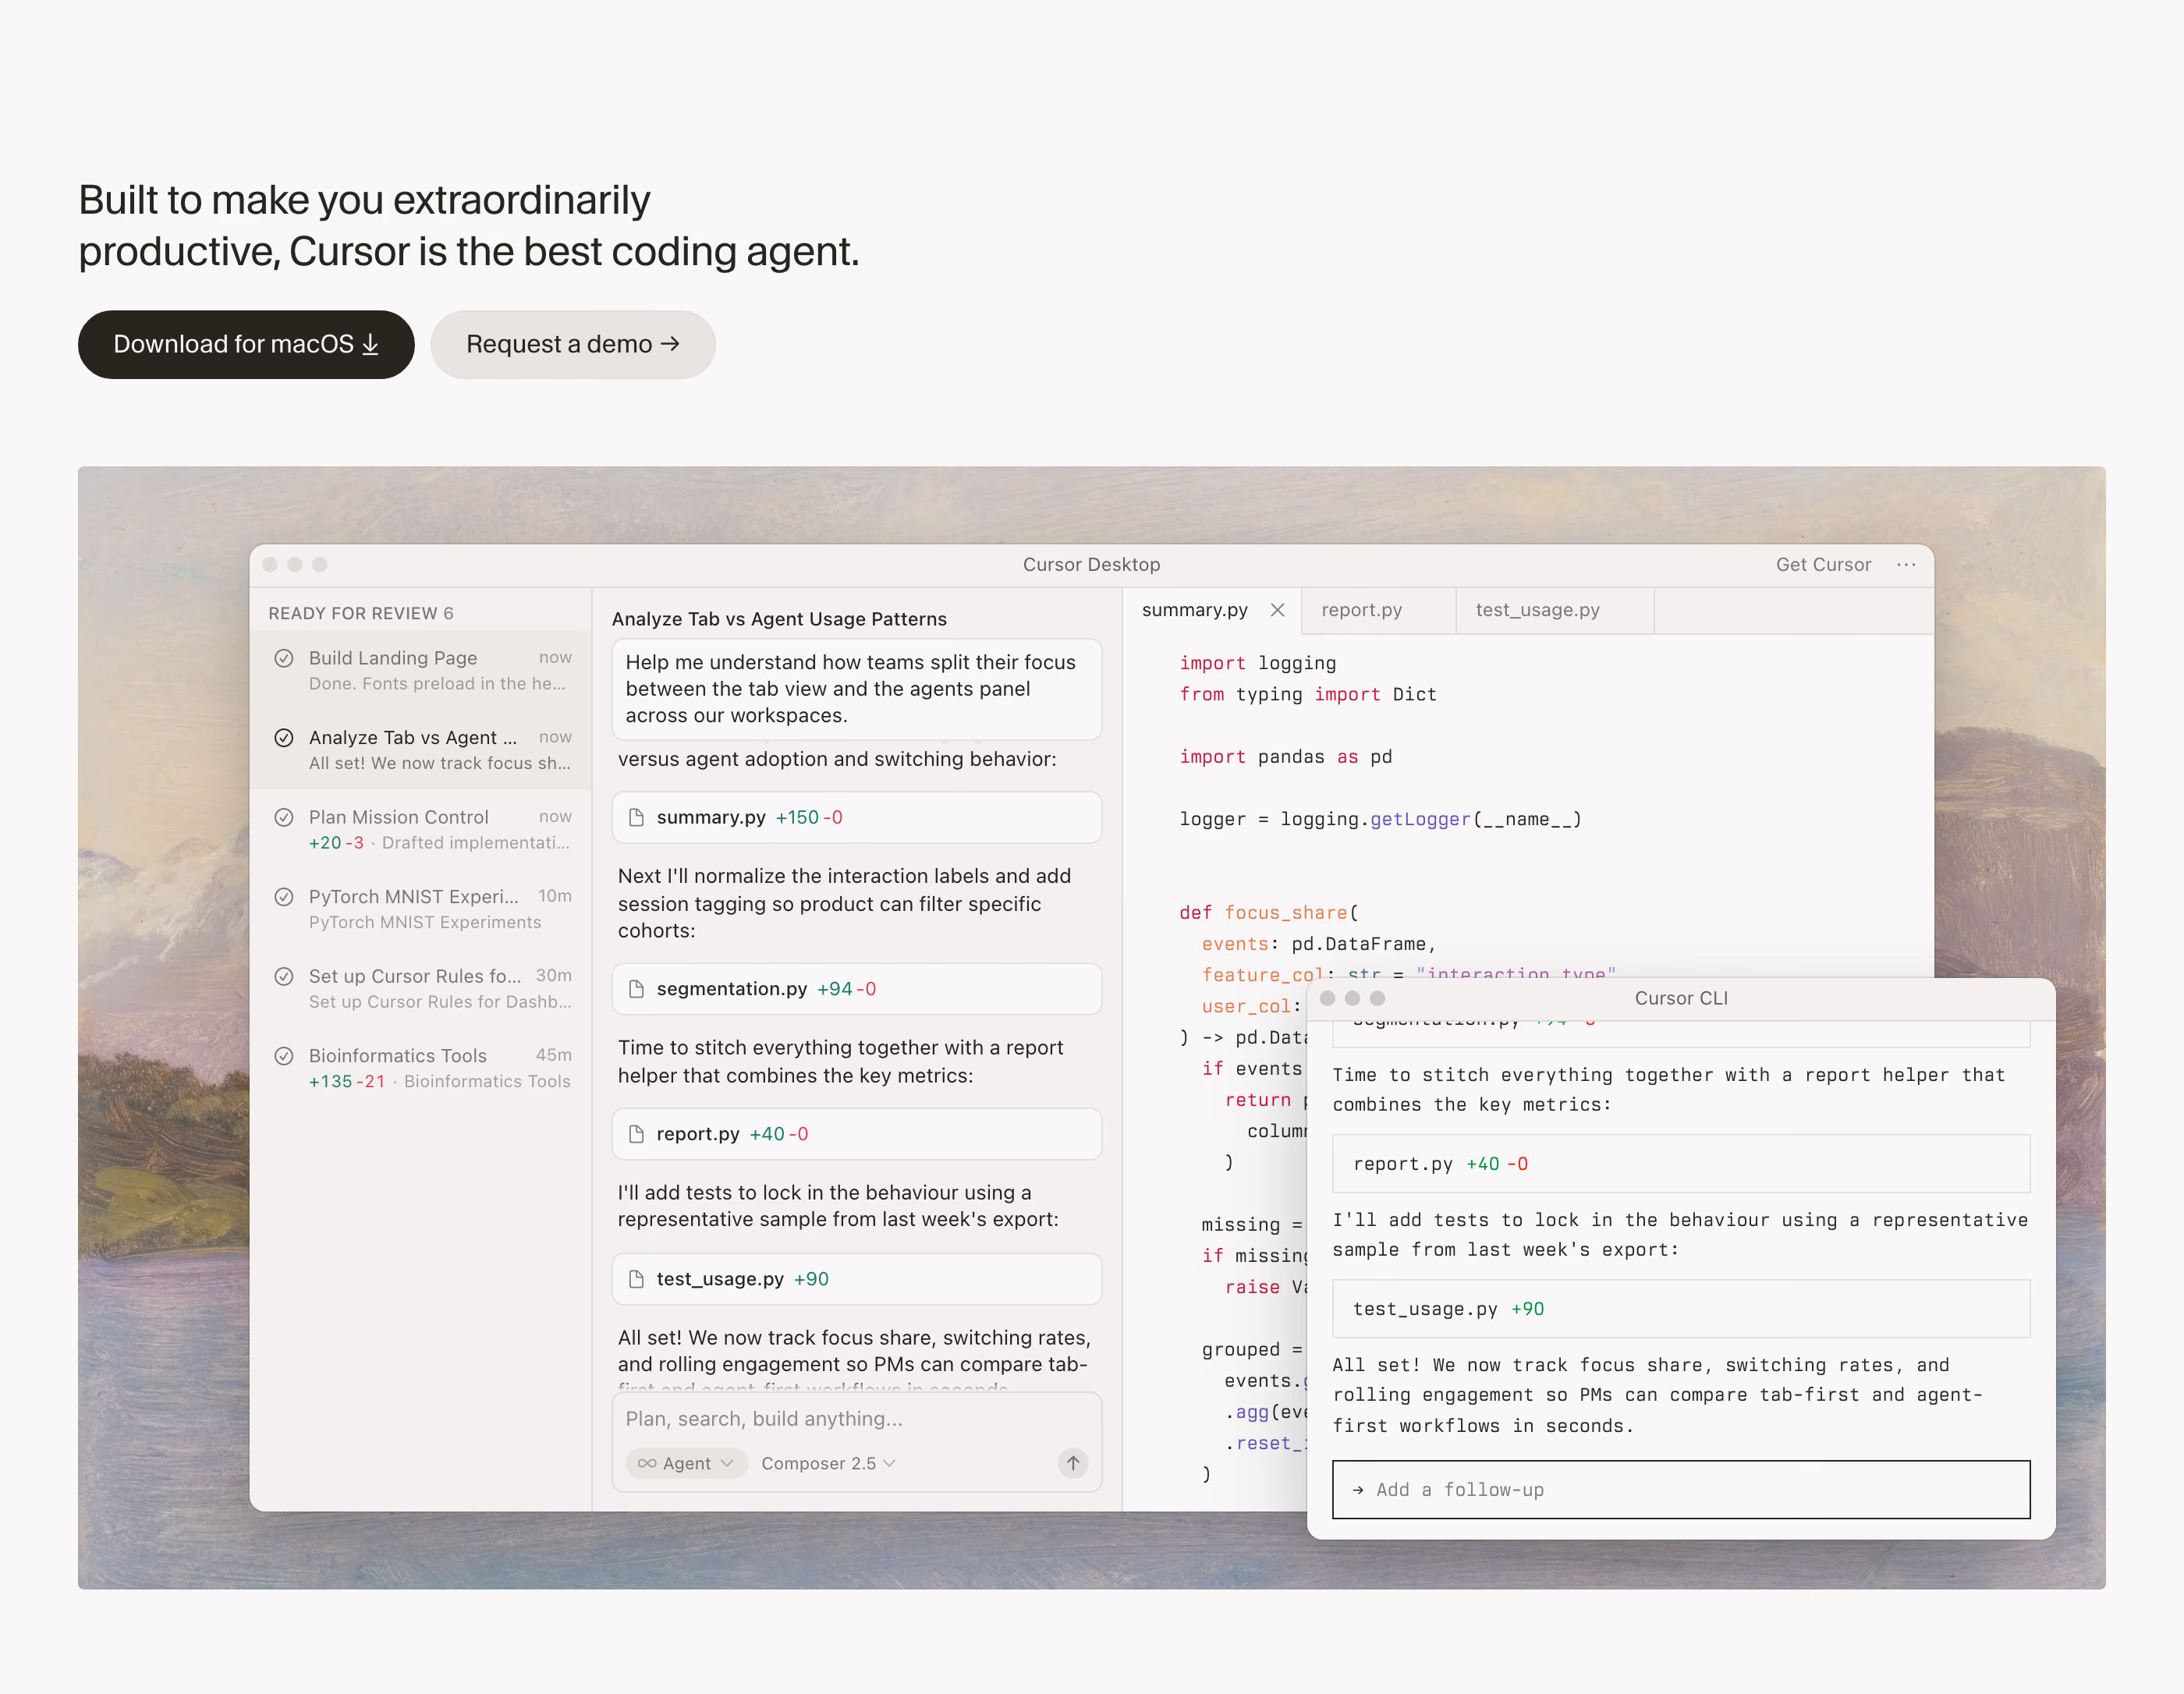This screenshot has width=2184, height=1694.
Task: Click the 'Time to stitch everything' text in Cursor CLI
Action: click(1669, 1090)
